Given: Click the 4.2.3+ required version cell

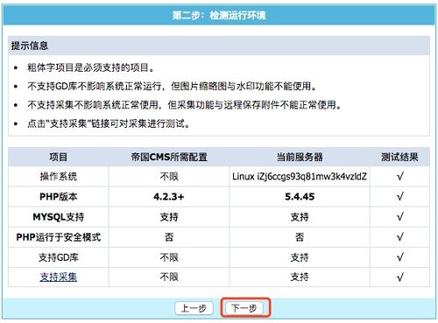Looking at the screenshot, I should [169, 197].
